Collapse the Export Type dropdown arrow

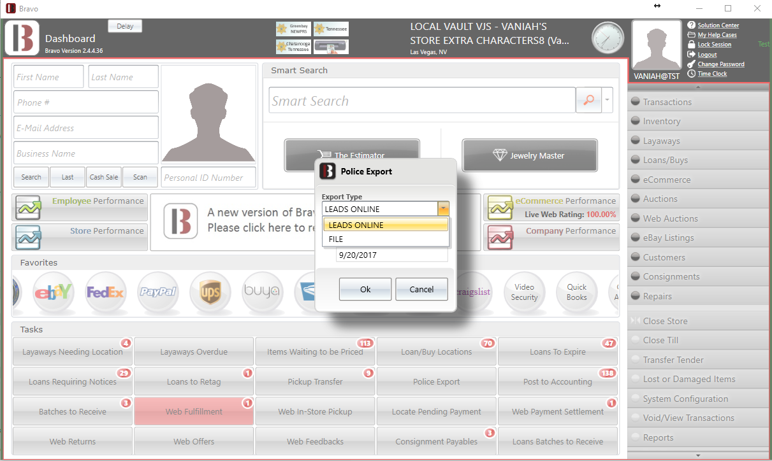click(x=443, y=209)
